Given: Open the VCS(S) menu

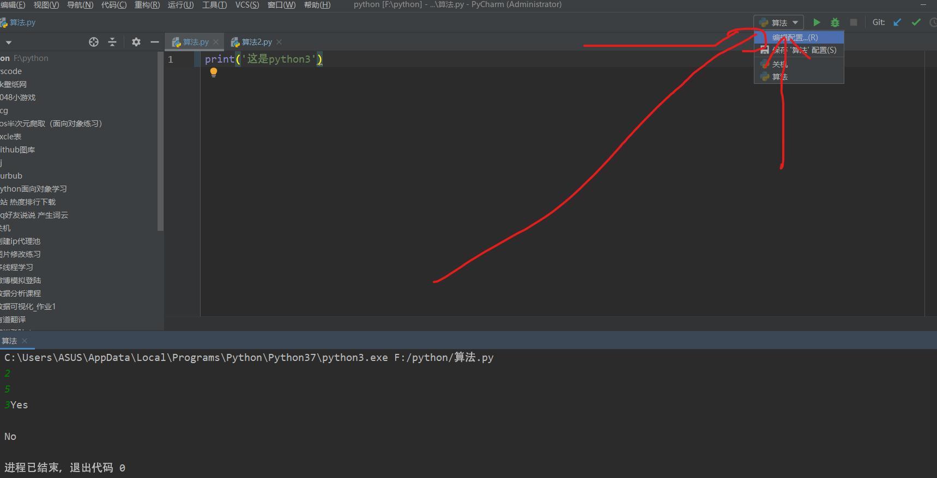Looking at the screenshot, I should (x=247, y=5).
